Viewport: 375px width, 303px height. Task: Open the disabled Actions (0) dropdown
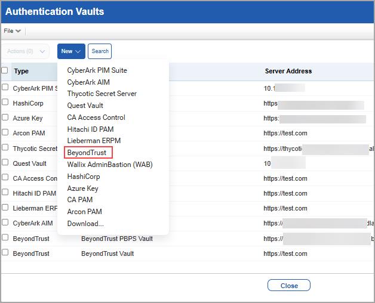point(26,51)
